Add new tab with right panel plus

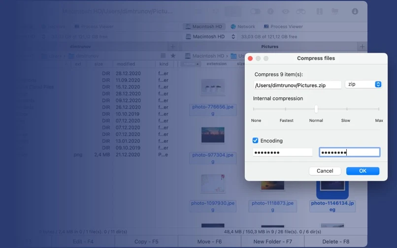[x=363, y=47]
